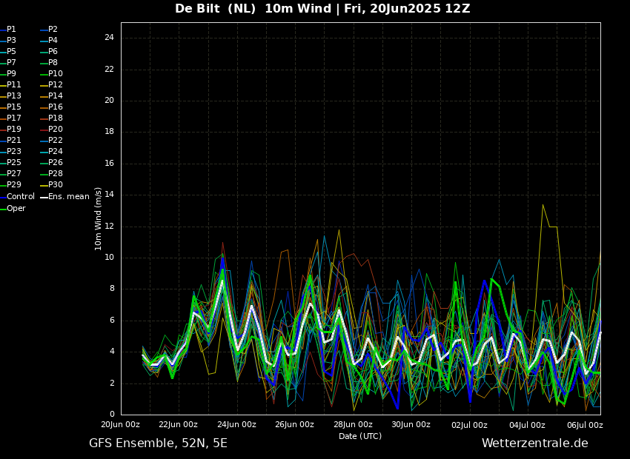Click the chart title De Bilt 10m Wind
This screenshot has height=459, width=630.
[322, 9]
